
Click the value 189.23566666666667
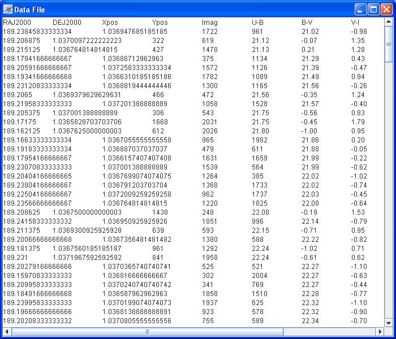tap(37, 204)
